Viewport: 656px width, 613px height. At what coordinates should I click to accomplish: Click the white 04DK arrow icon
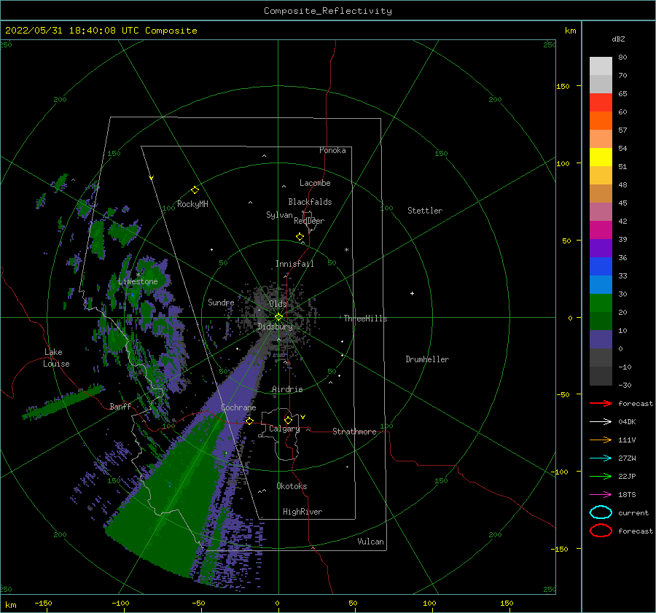(601, 421)
